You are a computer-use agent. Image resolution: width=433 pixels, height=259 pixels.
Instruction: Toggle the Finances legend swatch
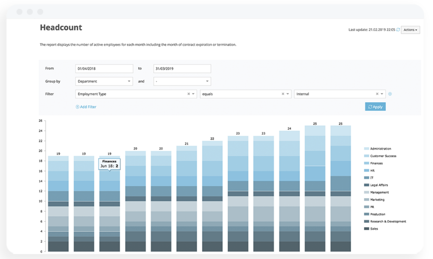click(366, 163)
